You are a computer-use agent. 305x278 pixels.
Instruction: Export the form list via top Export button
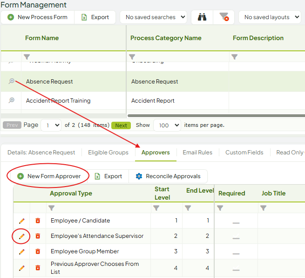95,17
